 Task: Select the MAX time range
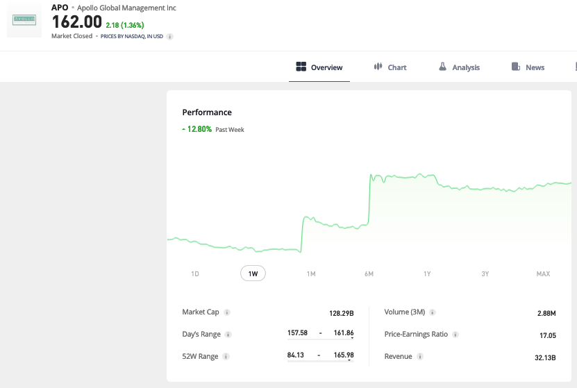pos(543,274)
